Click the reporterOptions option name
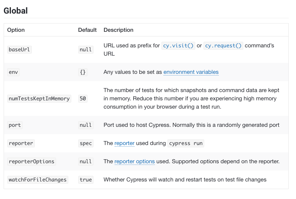Screen dimensions: 296x199 tap(31, 162)
